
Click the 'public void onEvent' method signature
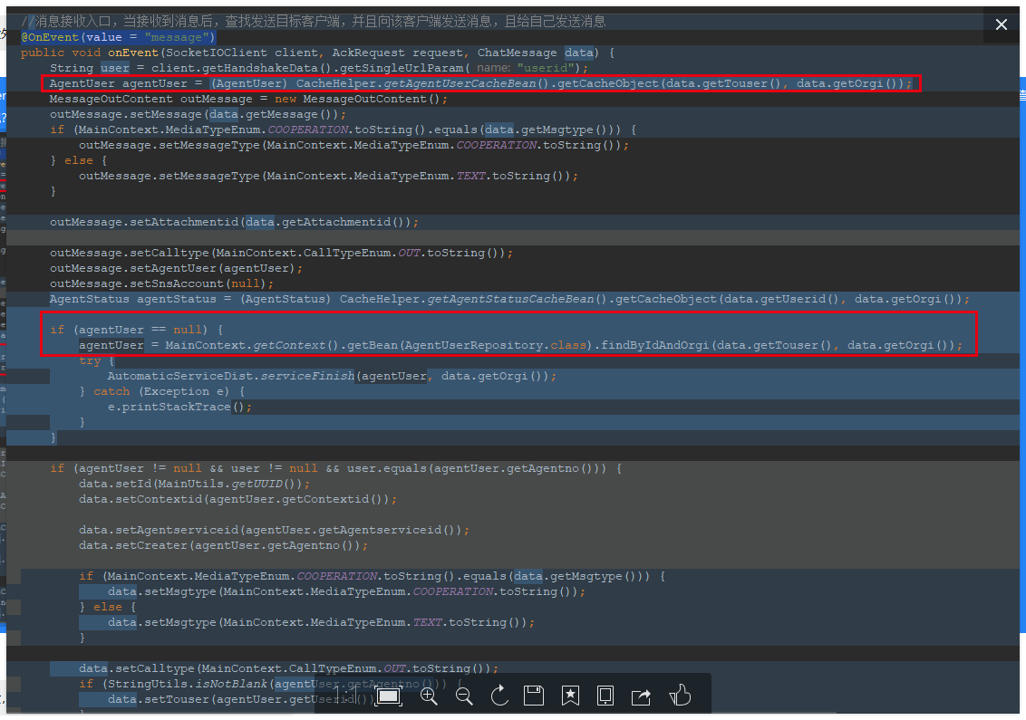[317, 53]
